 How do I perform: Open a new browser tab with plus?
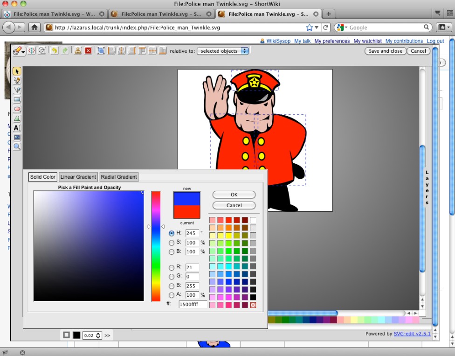click(x=329, y=14)
